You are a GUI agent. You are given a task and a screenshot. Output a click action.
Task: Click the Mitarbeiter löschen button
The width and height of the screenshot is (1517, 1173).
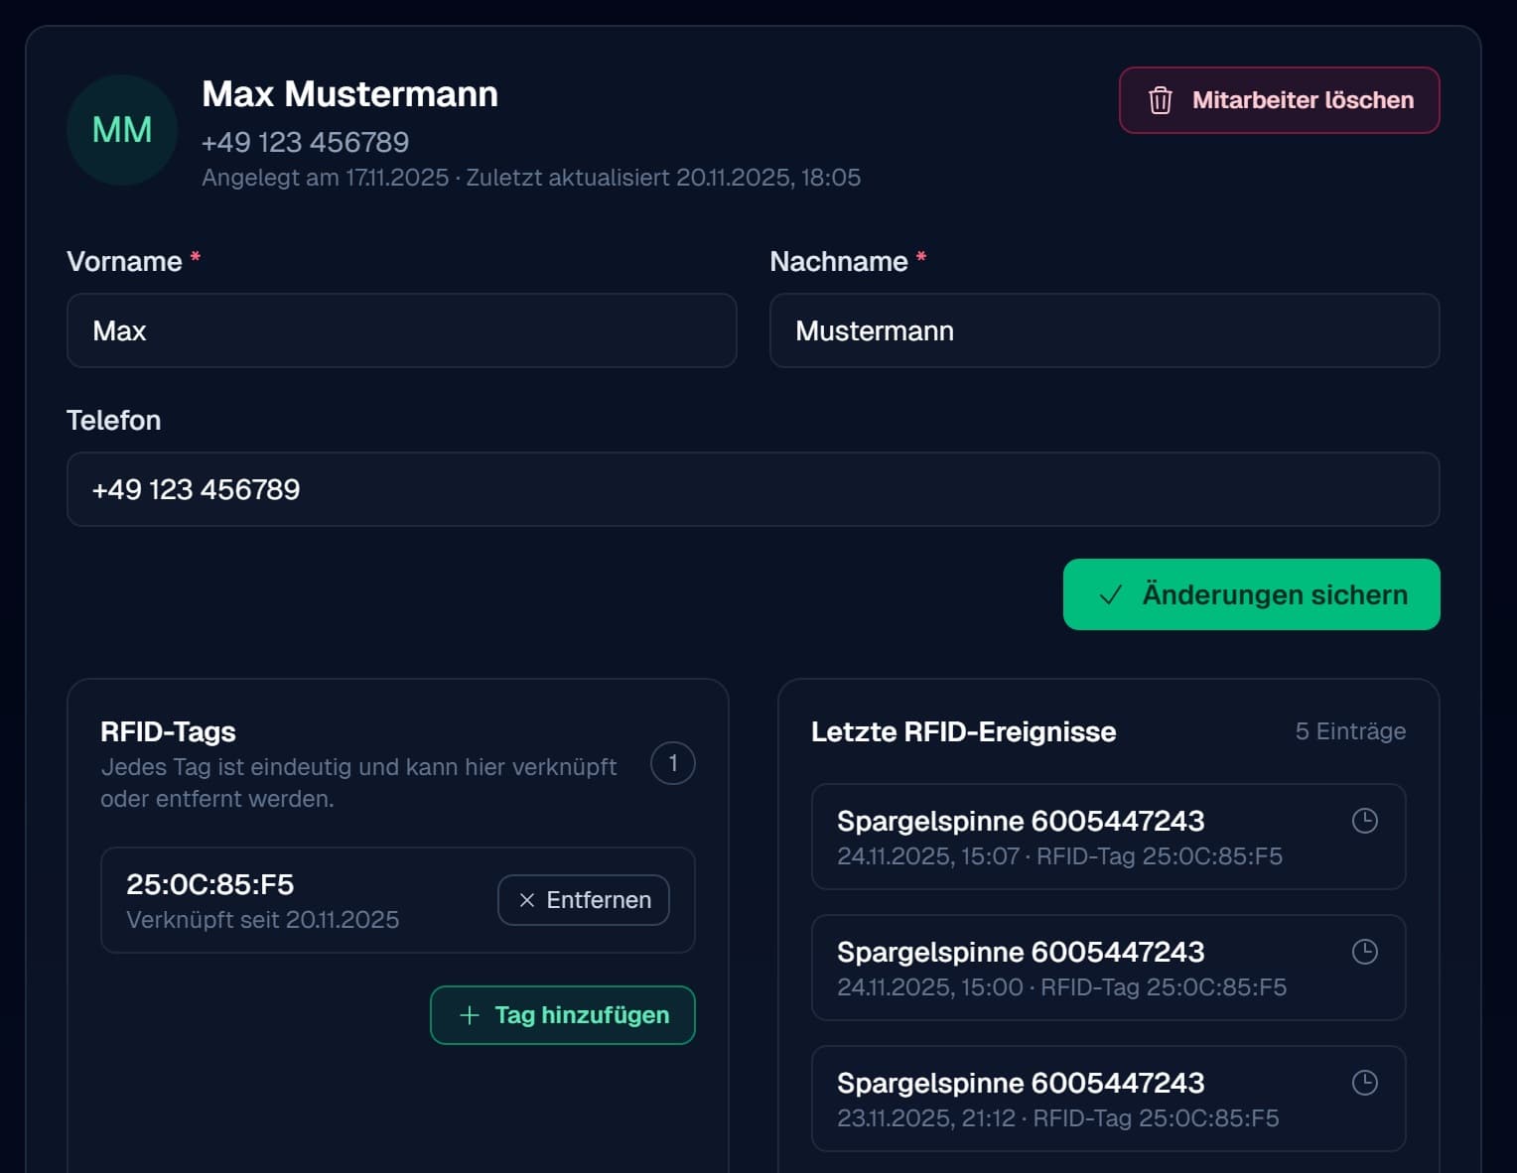[x=1279, y=99]
